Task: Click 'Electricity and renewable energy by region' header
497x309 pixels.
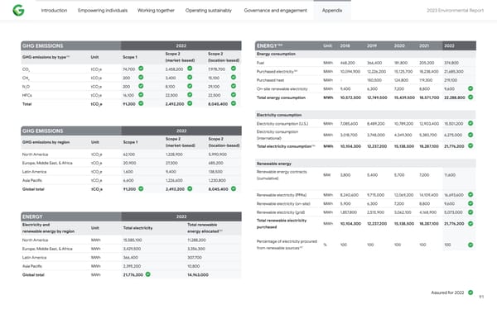Action: click(x=48, y=228)
